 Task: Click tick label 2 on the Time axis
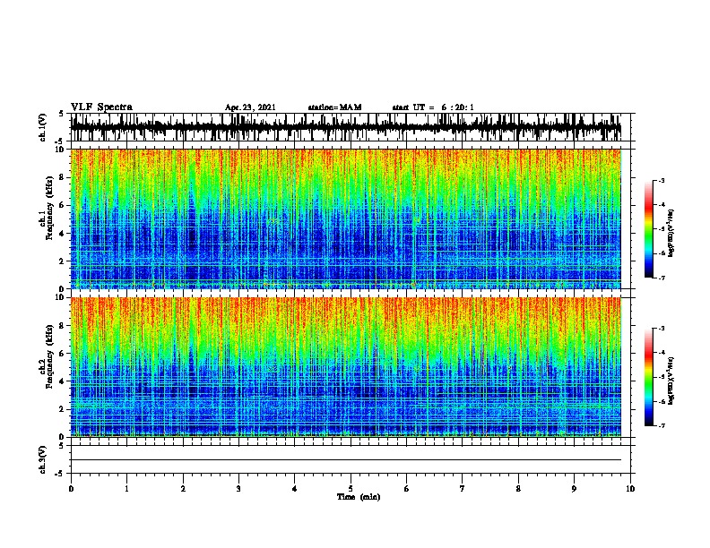tap(183, 489)
